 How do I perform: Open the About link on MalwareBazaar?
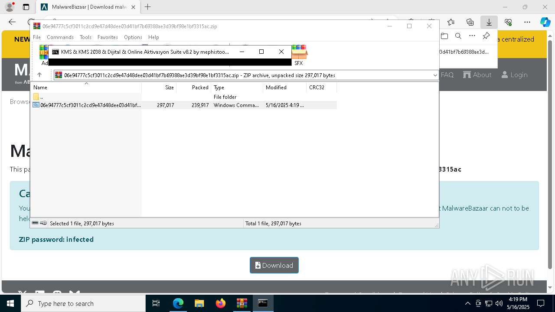(x=477, y=75)
